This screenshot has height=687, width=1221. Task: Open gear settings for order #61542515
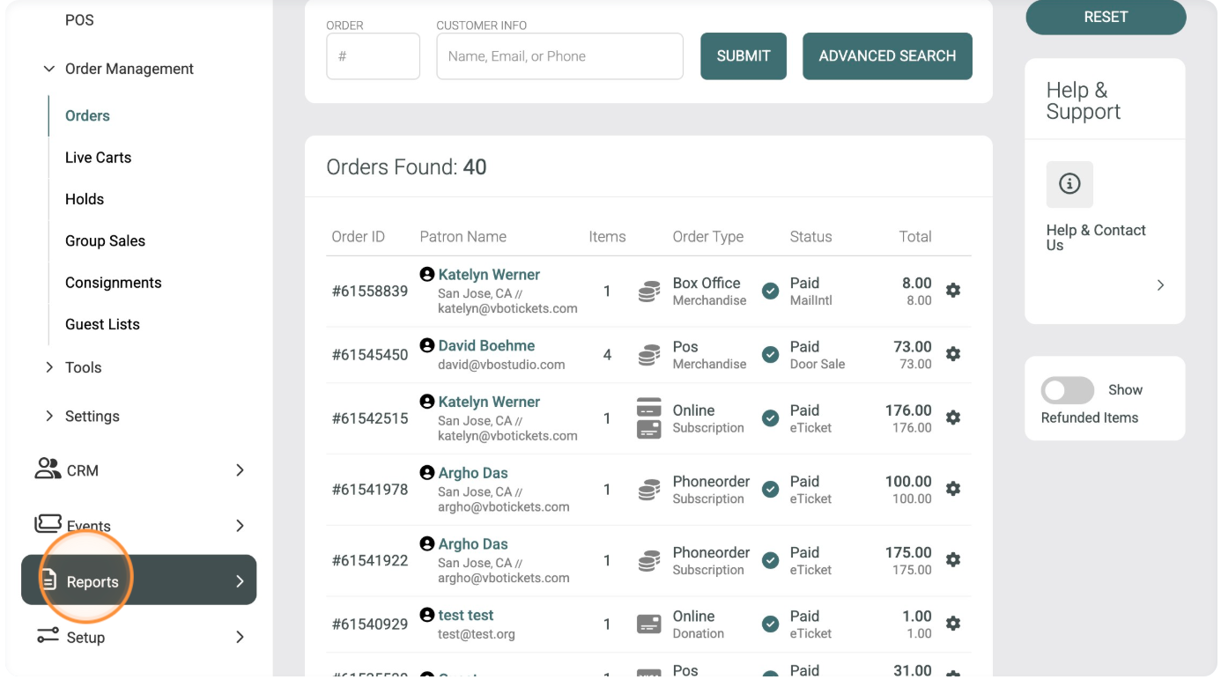pyautogui.click(x=952, y=417)
